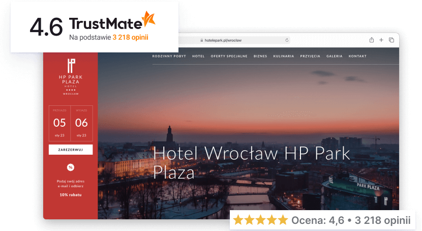422x231 pixels.
Task: Click the browser share icon
Action: [x=371, y=40]
